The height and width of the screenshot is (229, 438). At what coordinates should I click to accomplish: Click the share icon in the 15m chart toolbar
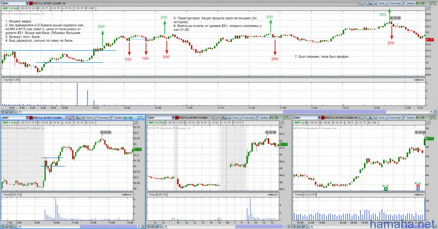tap(214, 118)
